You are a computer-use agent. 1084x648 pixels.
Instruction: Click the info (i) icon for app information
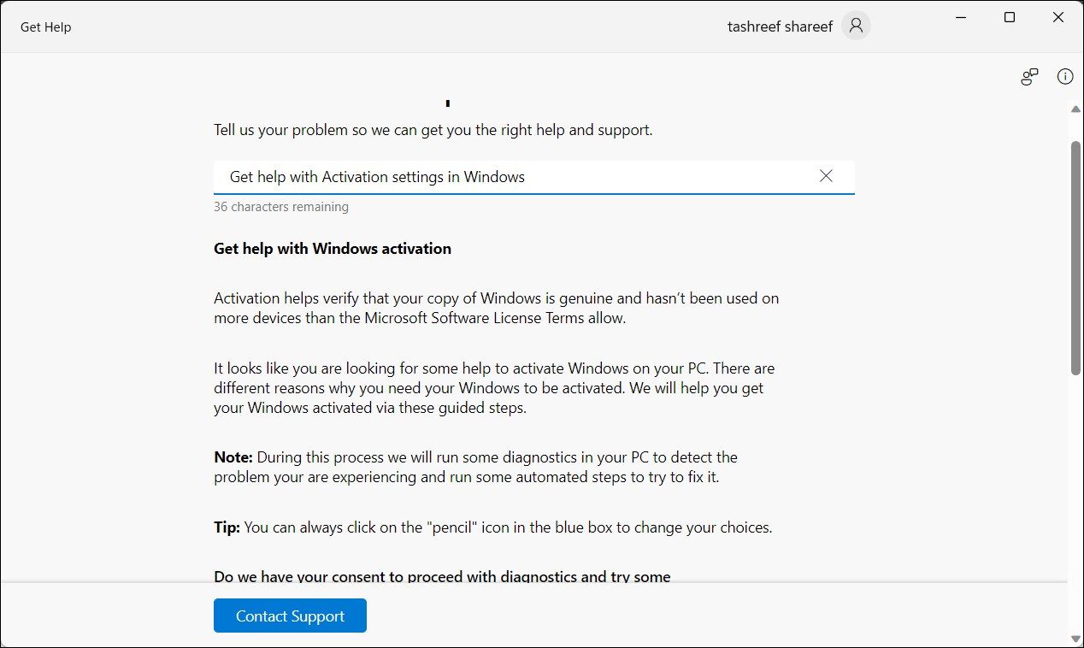coord(1064,76)
